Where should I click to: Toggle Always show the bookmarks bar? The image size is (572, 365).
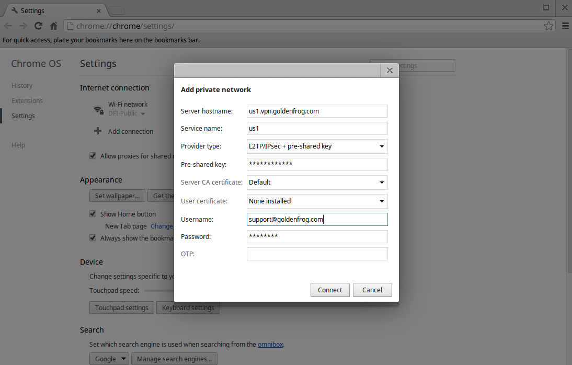pos(93,238)
